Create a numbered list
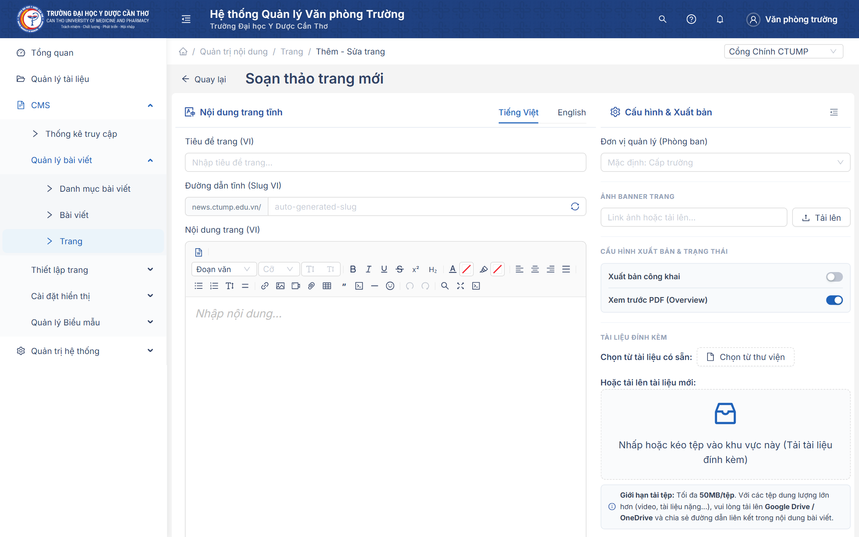The width and height of the screenshot is (859, 537). point(214,286)
